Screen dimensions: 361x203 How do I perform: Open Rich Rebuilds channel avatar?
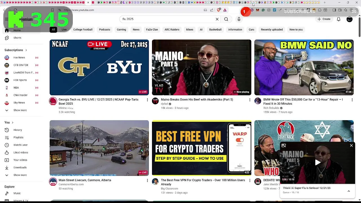click(x=258, y=101)
